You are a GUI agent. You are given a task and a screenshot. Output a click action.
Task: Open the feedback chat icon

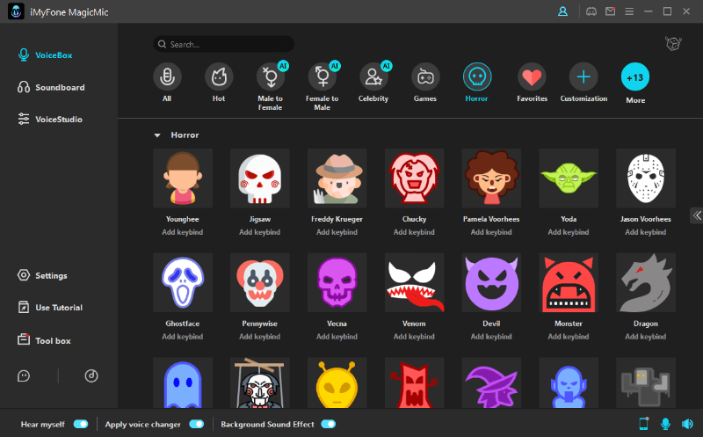[24, 376]
